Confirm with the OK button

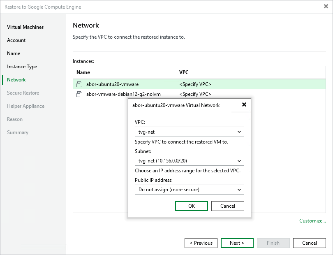[x=192, y=206]
